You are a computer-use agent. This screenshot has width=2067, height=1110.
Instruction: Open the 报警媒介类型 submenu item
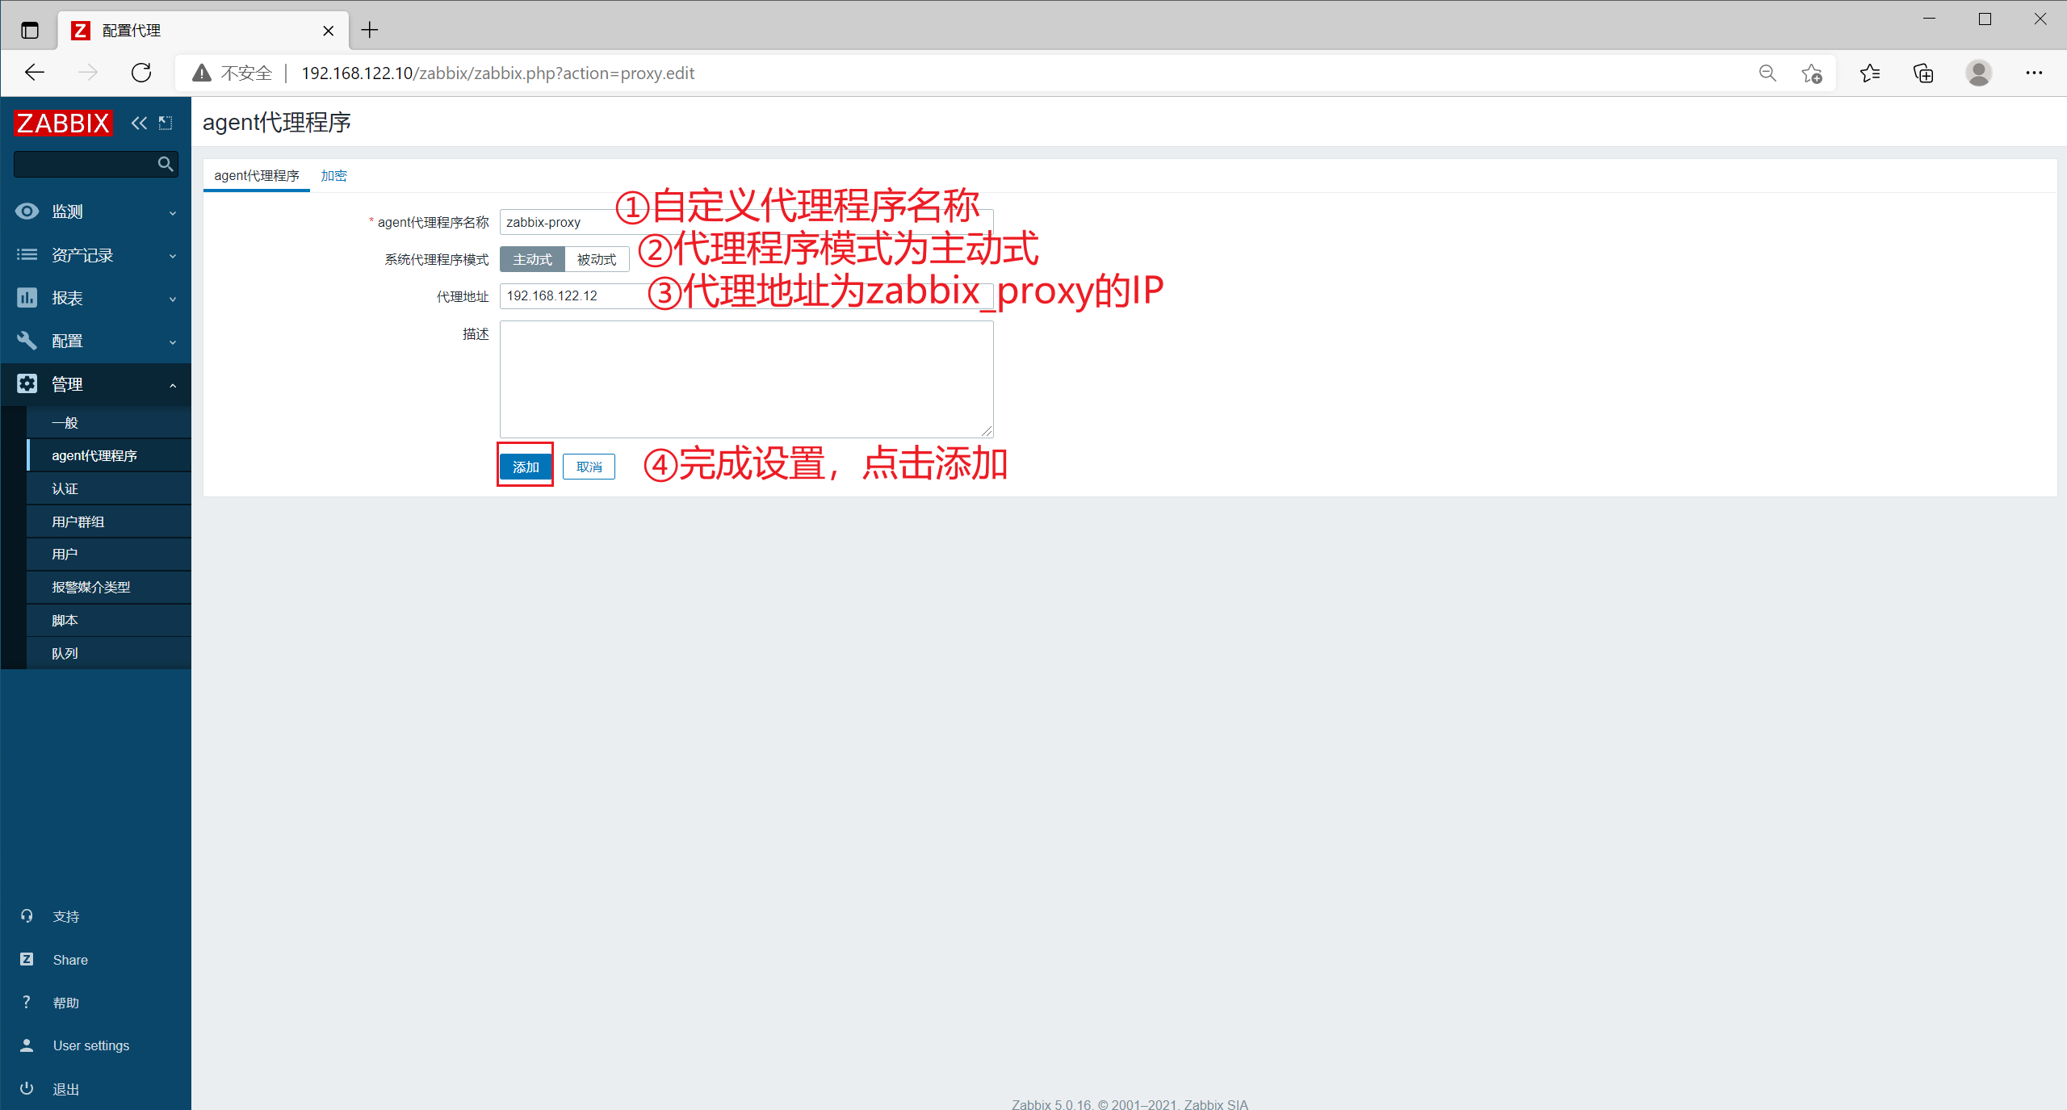(x=109, y=587)
